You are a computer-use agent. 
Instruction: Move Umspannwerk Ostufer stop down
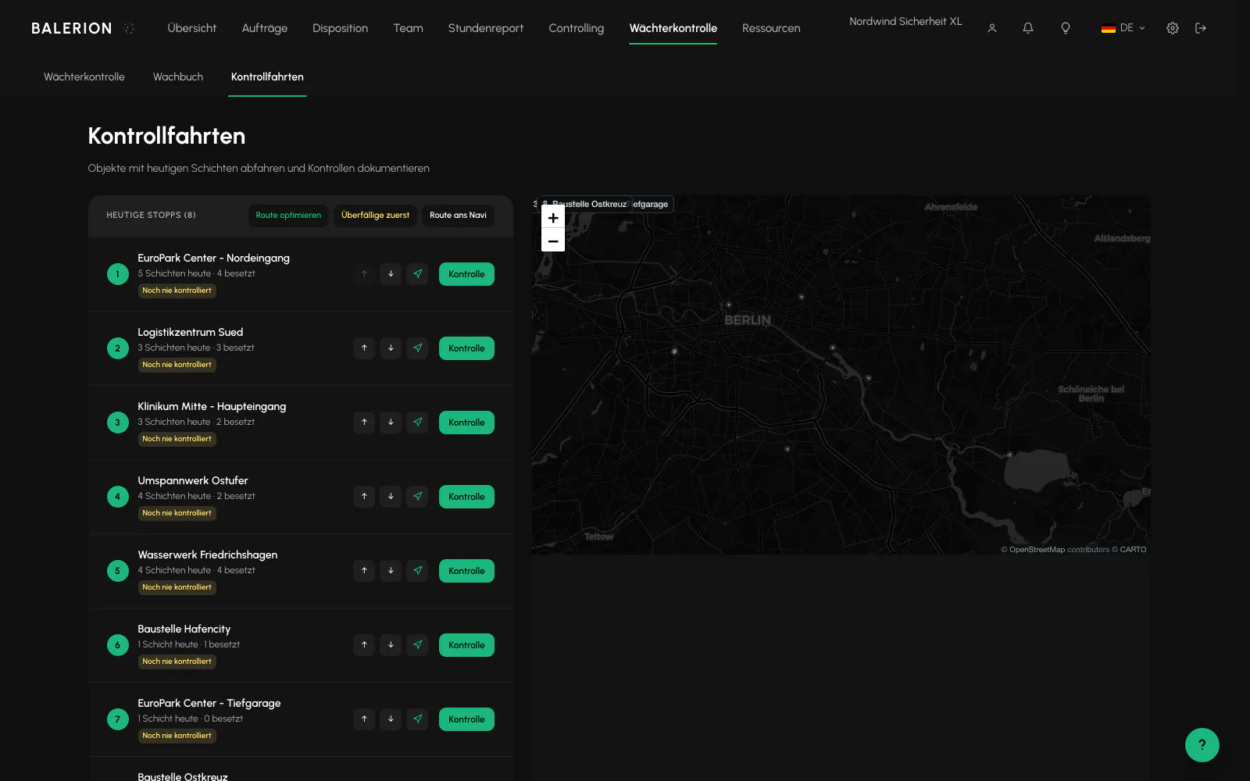click(391, 497)
